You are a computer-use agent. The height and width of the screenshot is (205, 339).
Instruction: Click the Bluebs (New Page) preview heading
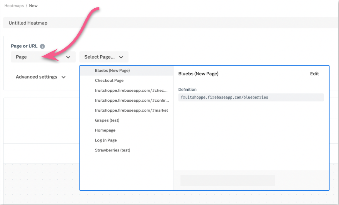198,74
